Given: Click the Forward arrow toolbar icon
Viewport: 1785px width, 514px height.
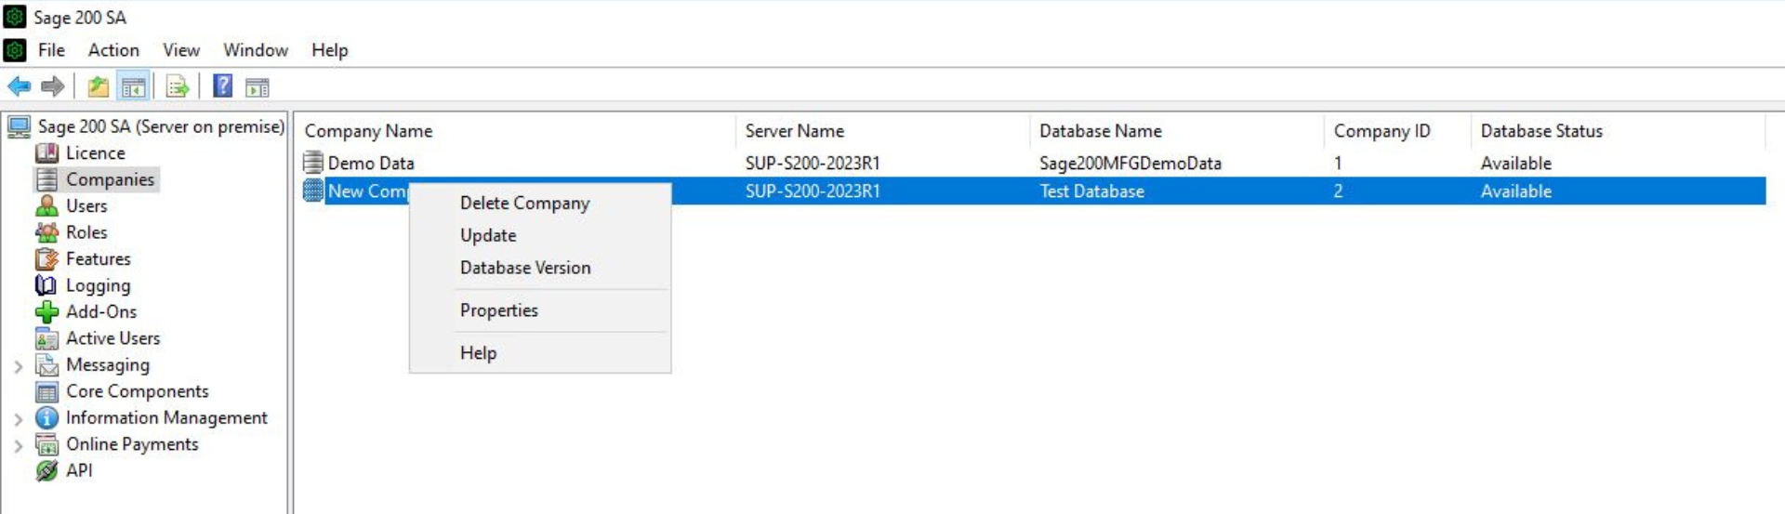Looking at the screenshot, I should coord(53,86).
